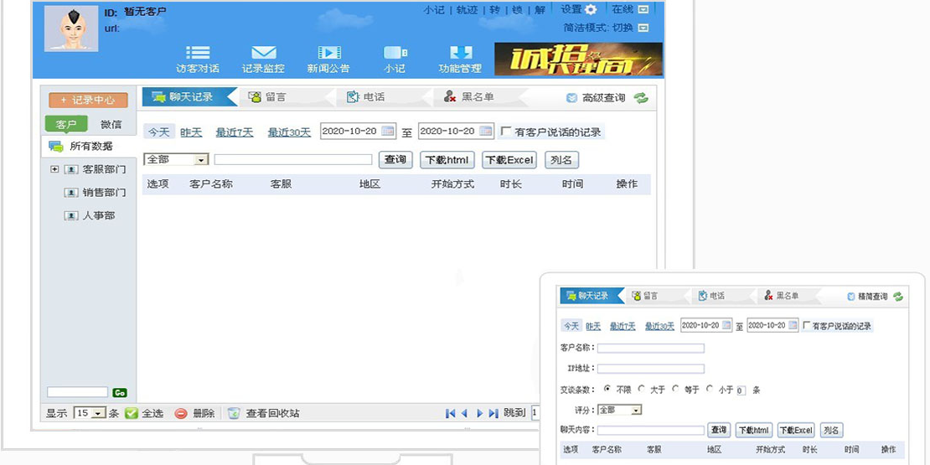Select the 客户 sidebar tab
The width and height of the screenshot is (930, 465).
click(66, 125)
